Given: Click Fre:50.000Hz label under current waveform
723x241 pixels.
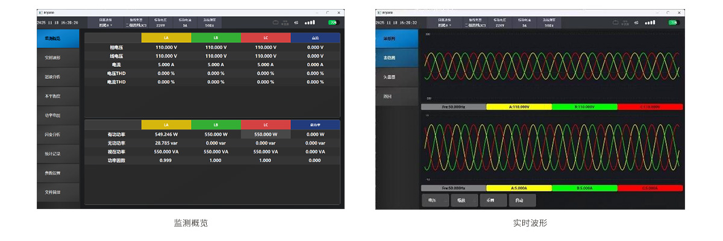Looking at the screenshot, I should 453,188.
